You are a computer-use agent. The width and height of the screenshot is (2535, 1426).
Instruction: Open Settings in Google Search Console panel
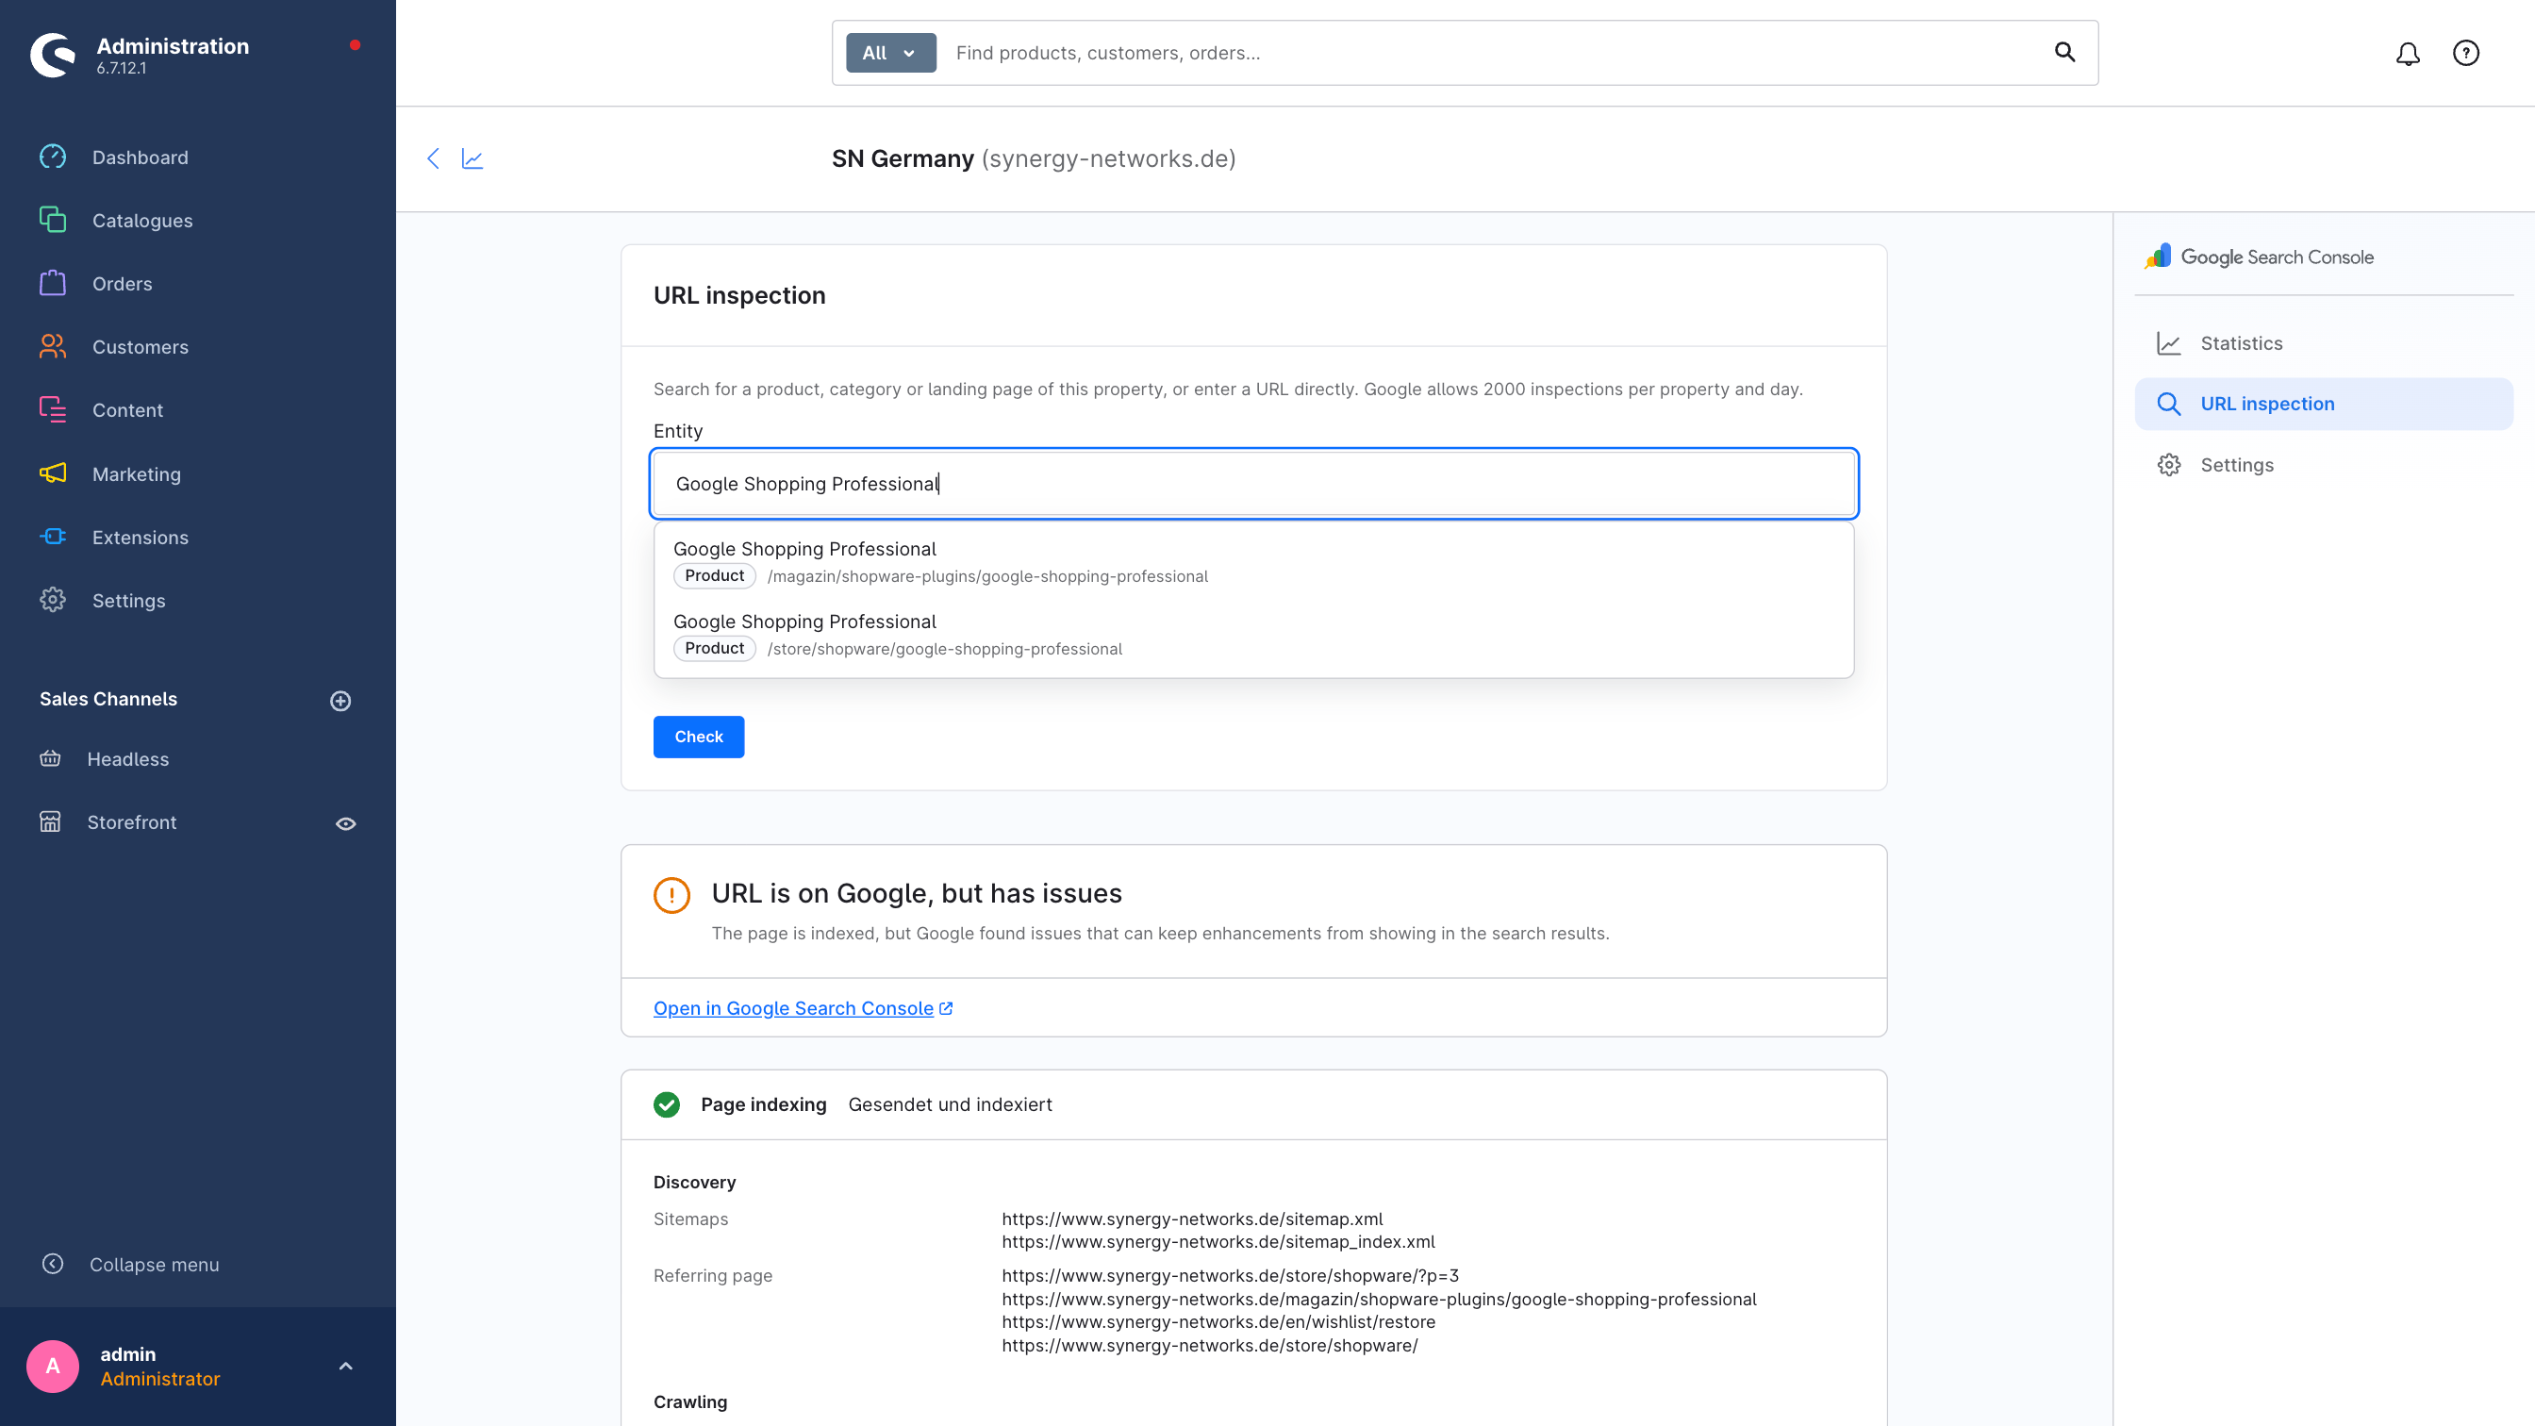2324,465
